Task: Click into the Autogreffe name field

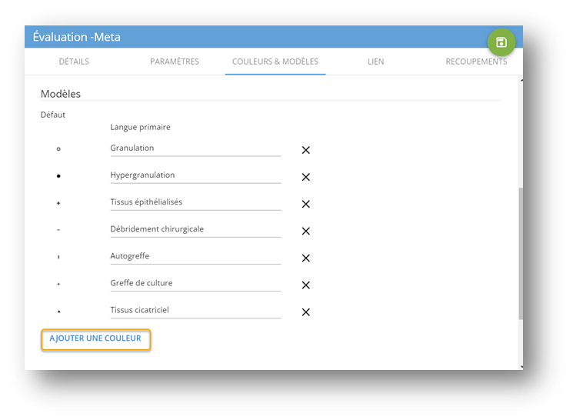Action: point(195,255)
